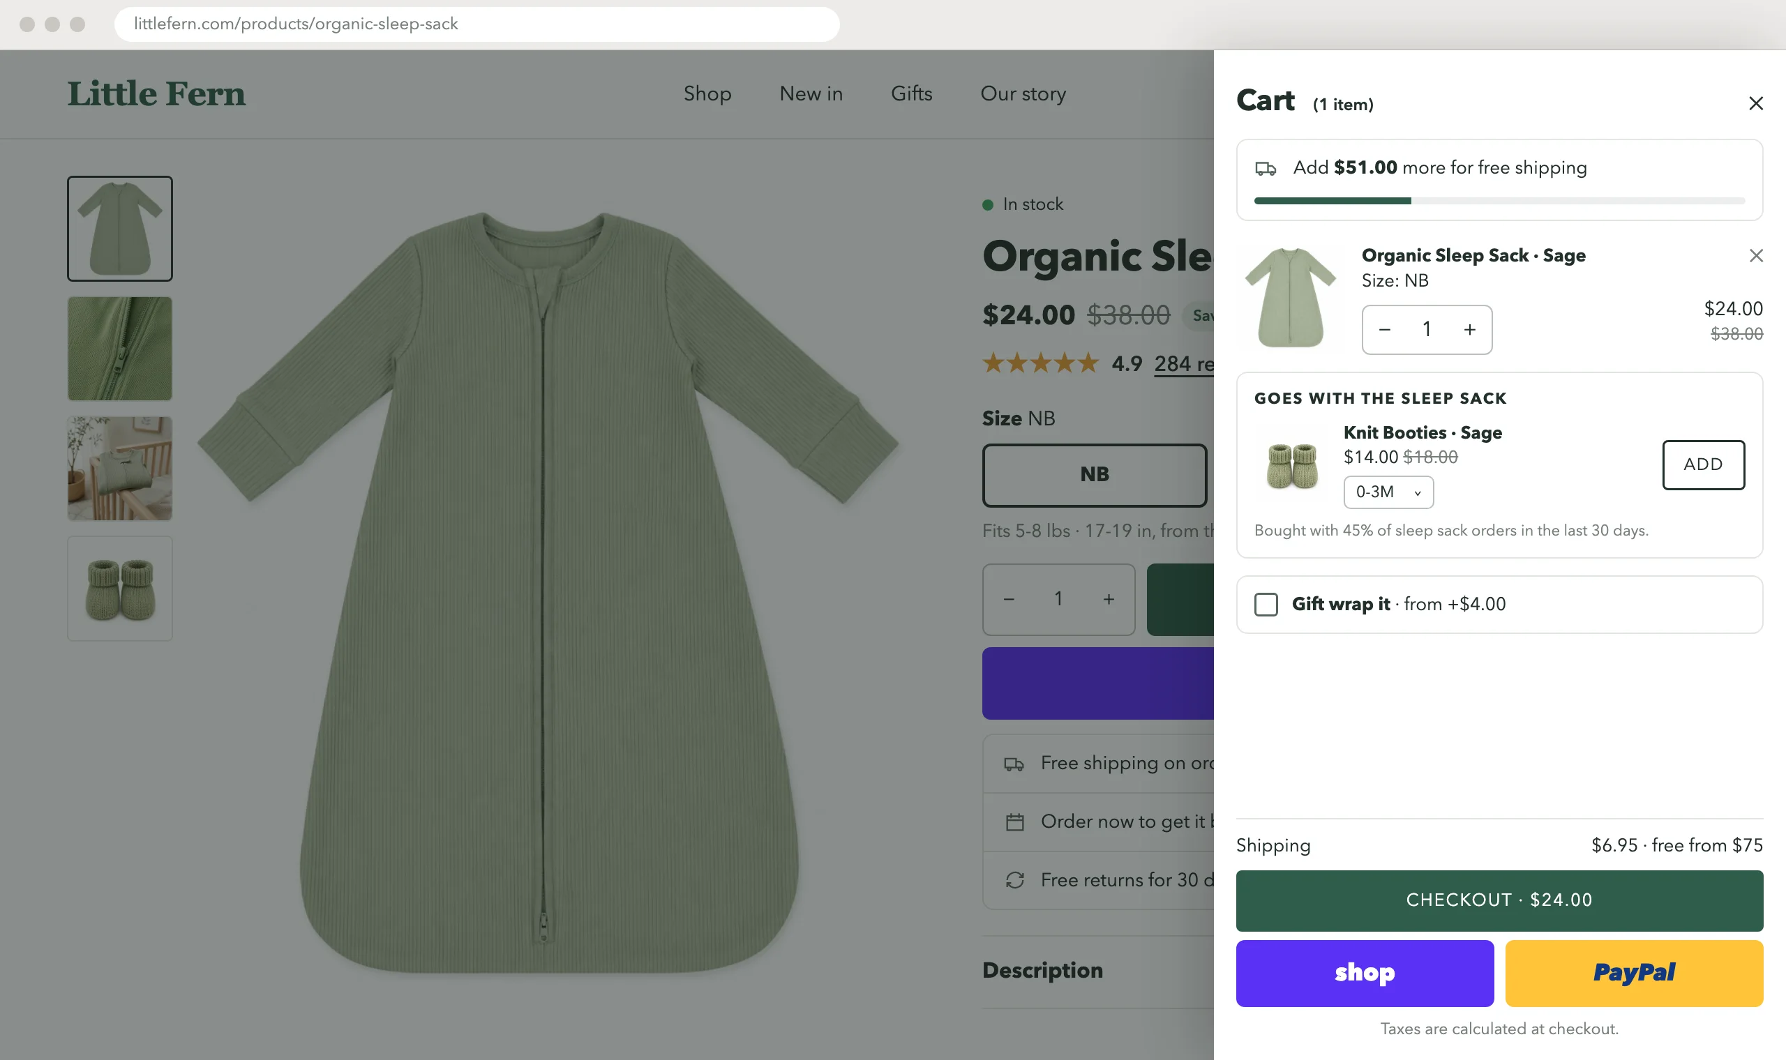Open the New in menu

(810, 93)
